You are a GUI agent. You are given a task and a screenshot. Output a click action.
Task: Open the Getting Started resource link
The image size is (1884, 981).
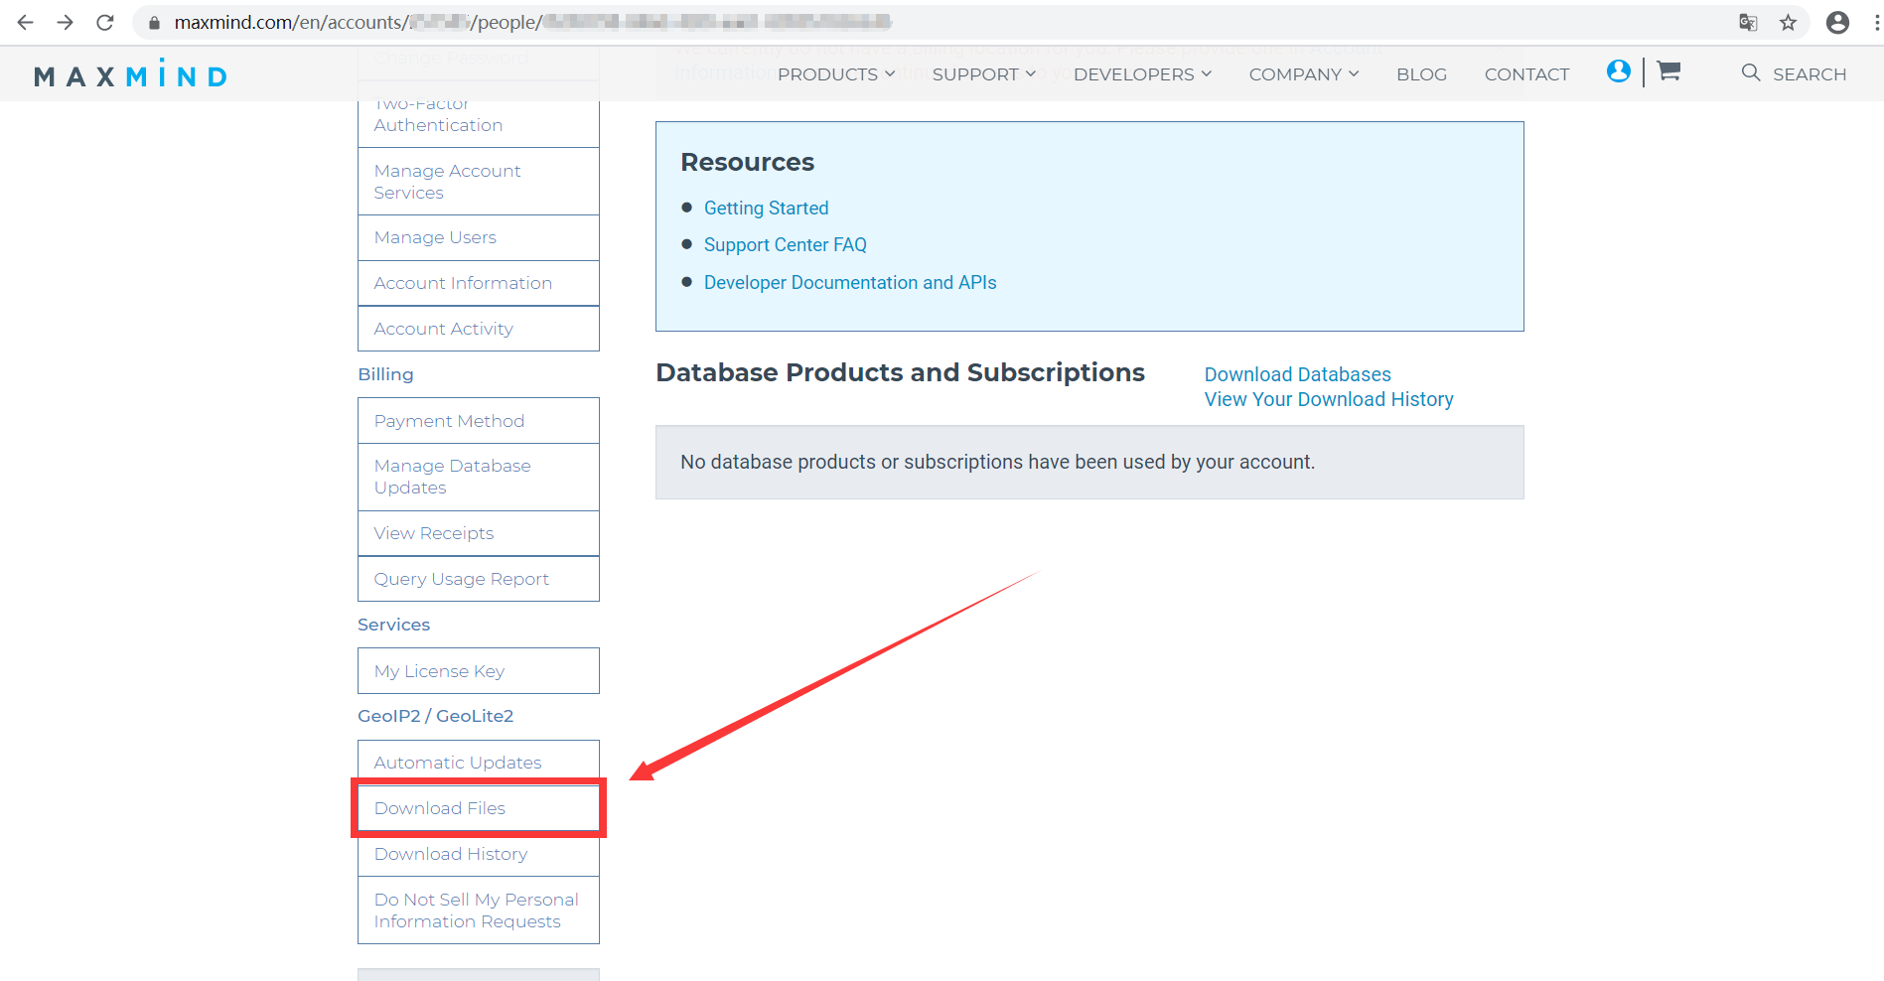coord(766,208)
